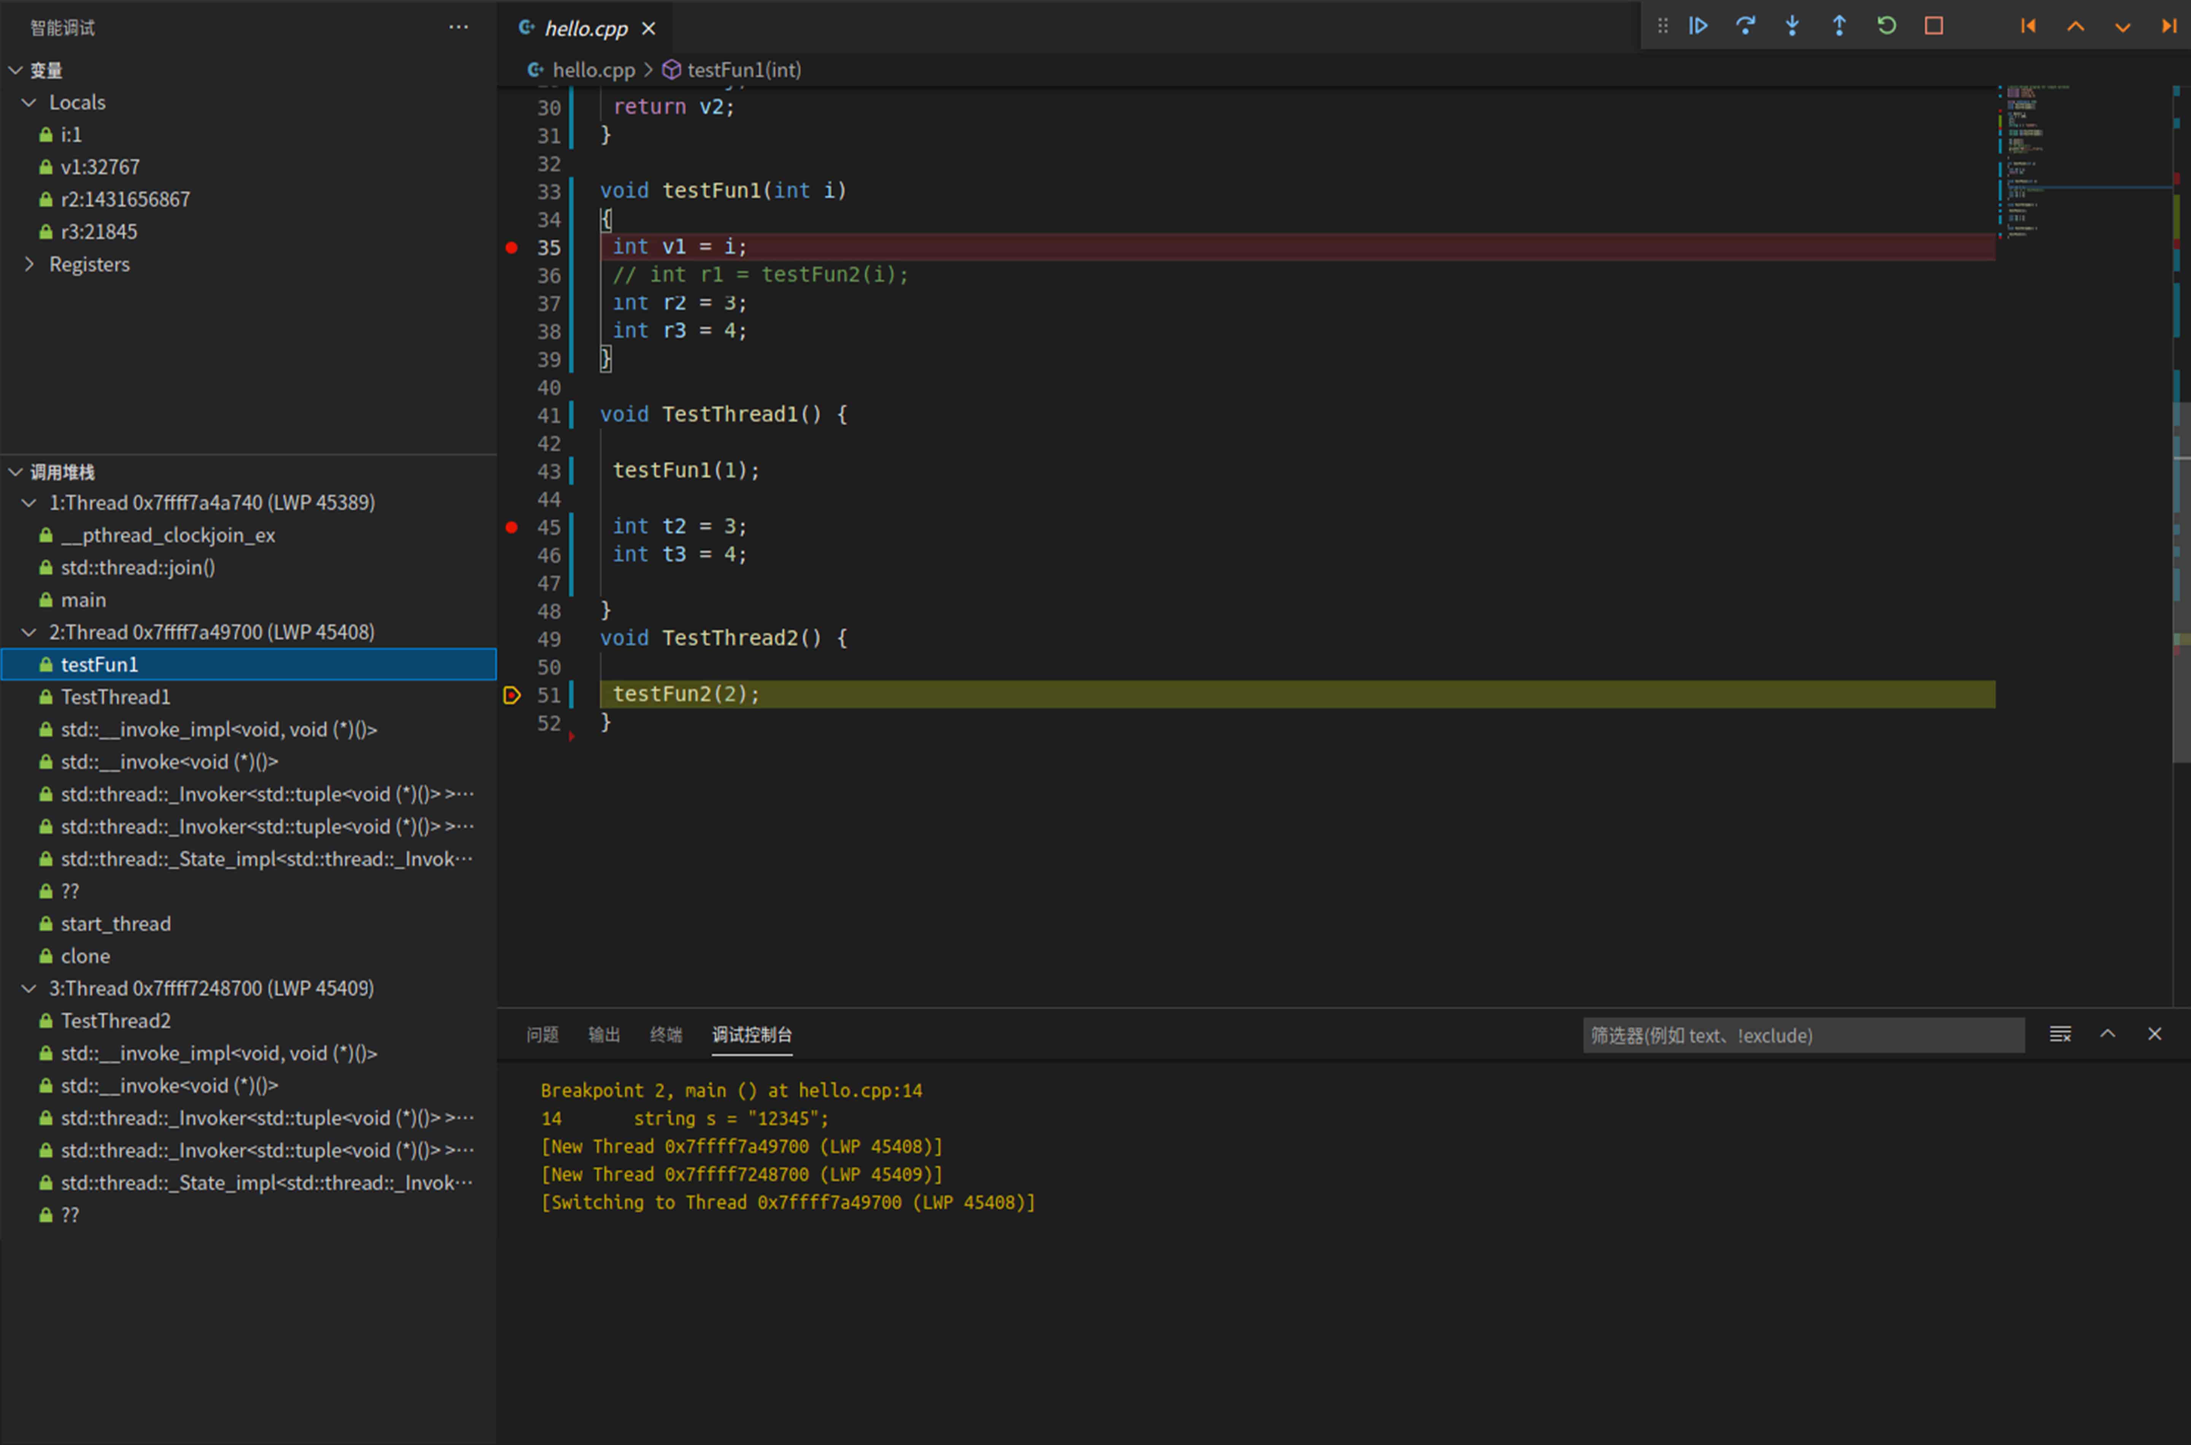Collapse the 调用堆栈 section

click(x=15, y=472)
